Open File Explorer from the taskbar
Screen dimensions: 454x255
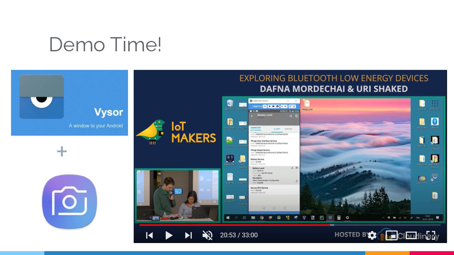tap(253, 218)
